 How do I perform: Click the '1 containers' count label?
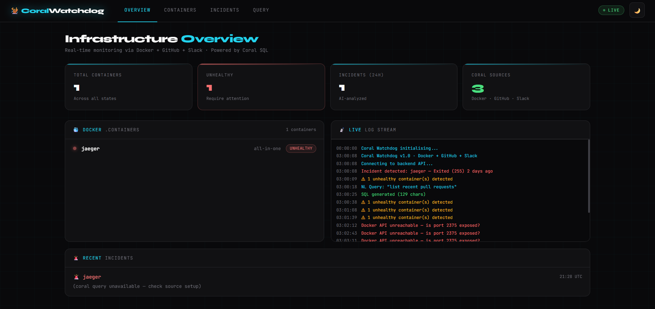pos(301,130)
